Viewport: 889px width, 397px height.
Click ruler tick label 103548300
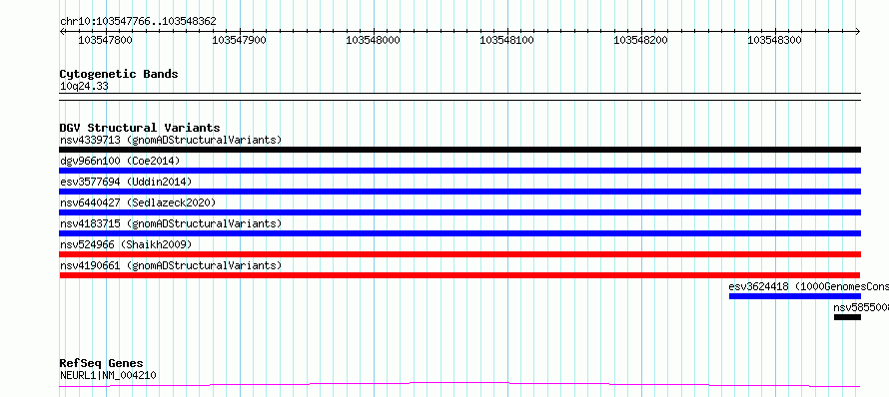(774, 40)
